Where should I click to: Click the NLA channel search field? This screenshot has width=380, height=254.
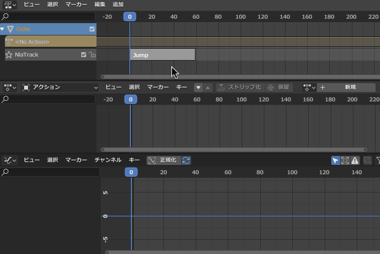pos(48,16)
